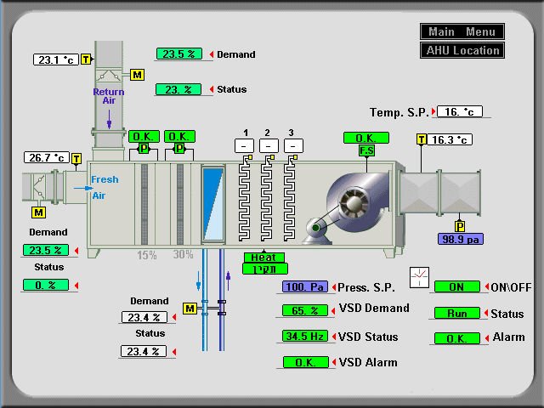
Task: Click the fresh air damper graphic
Action: pos(40,186)
